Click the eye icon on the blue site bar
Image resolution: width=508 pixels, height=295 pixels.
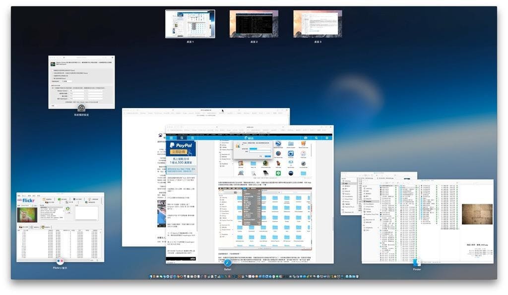click(x=306, y=138)
